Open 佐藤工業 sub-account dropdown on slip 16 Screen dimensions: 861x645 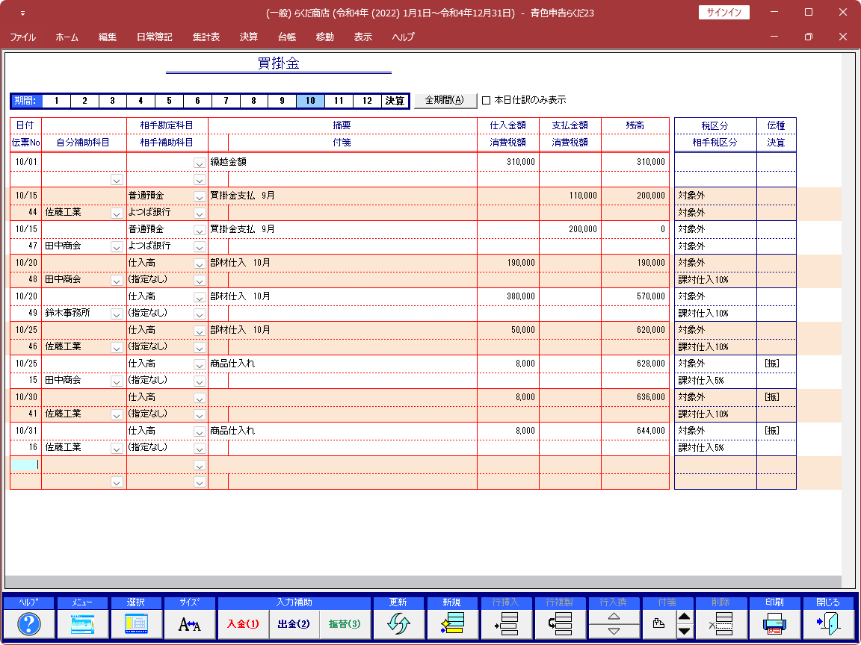click(117, 449)
